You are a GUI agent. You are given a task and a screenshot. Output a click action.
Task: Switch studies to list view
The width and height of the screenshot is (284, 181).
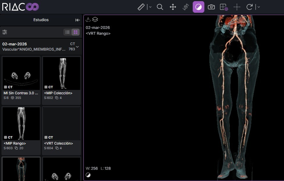[68, 32]
